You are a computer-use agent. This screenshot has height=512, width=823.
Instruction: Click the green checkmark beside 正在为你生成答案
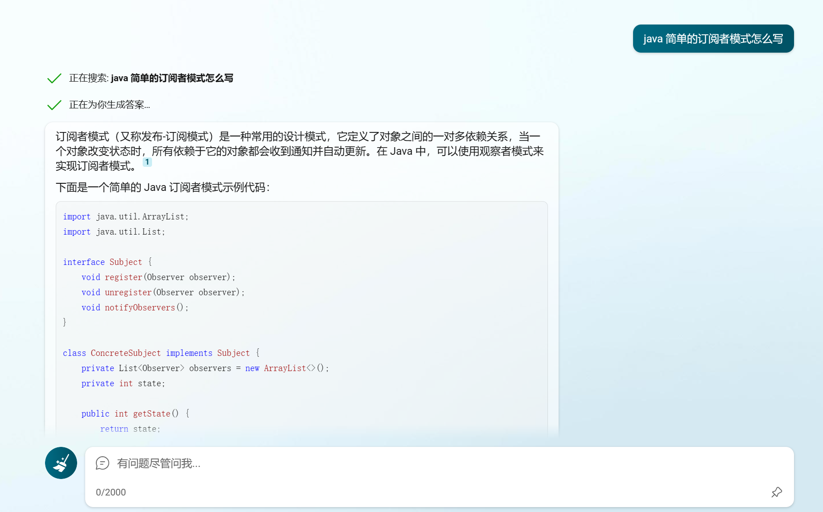pyautogui.click(x=54, y=105)
